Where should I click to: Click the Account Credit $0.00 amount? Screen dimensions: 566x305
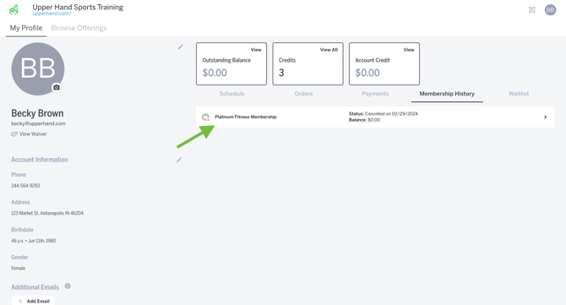tap(367, 73)
